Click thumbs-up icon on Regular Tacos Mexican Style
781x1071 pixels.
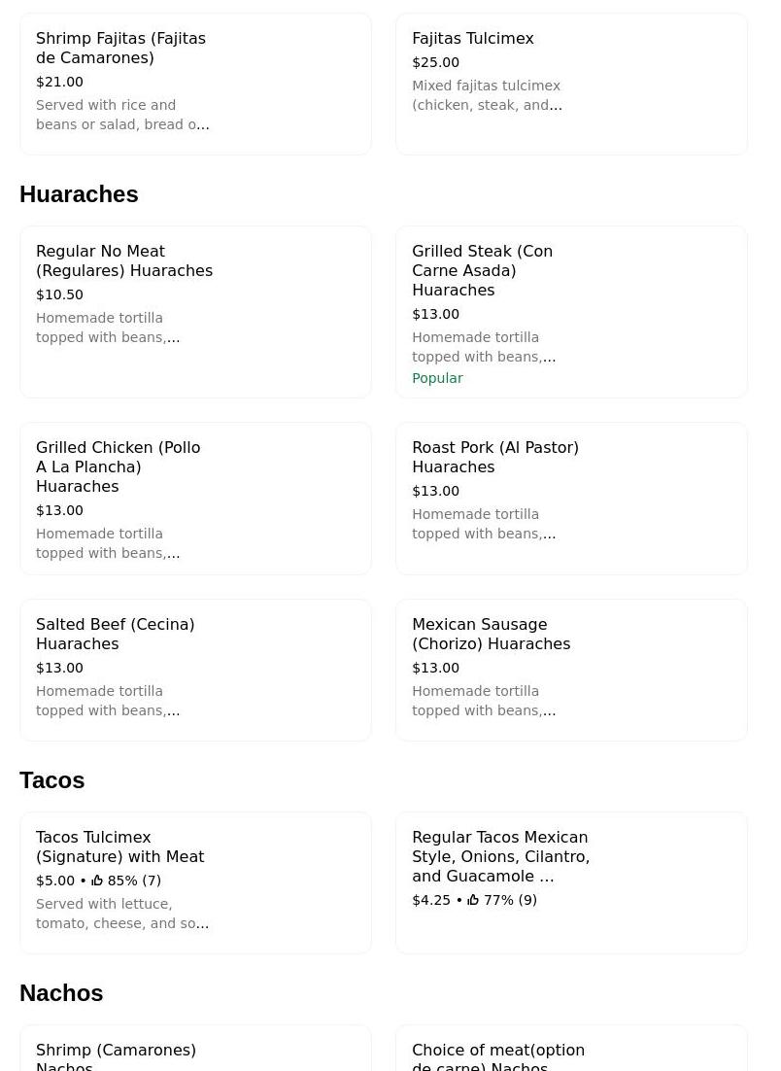point(473,900)
